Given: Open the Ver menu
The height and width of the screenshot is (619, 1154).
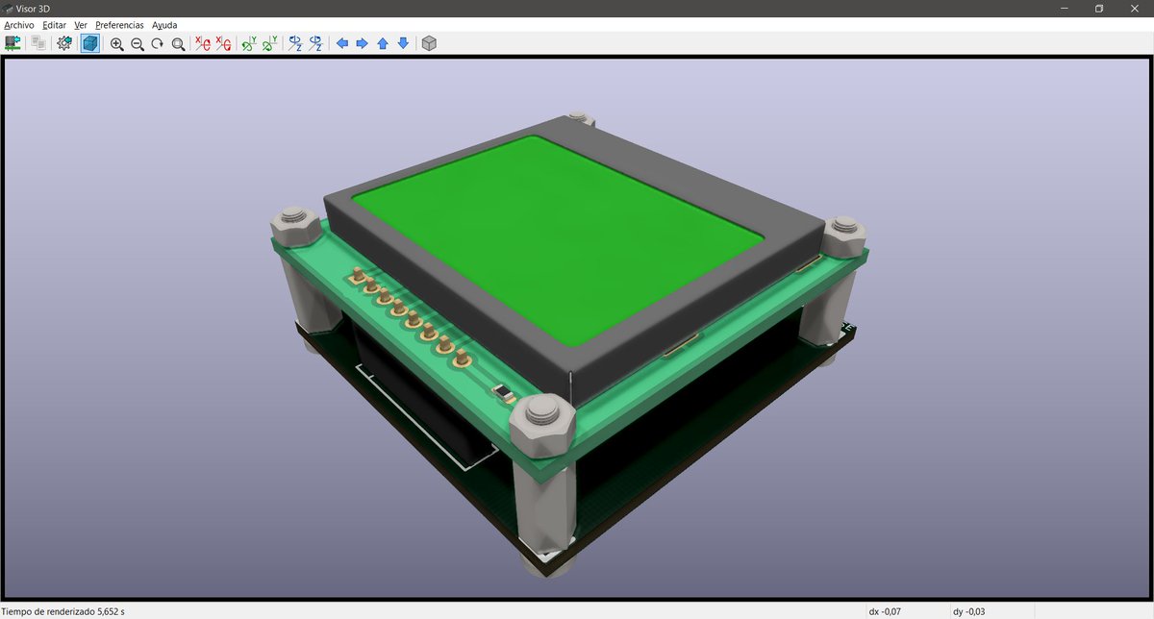Looking at the screenshot, I should click(x=81, y=25).
